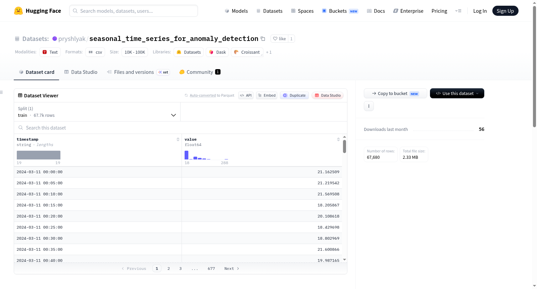The image size is (537, 289).
Task: Open the API button in Dataset Viewer
Action: (246, 95)
